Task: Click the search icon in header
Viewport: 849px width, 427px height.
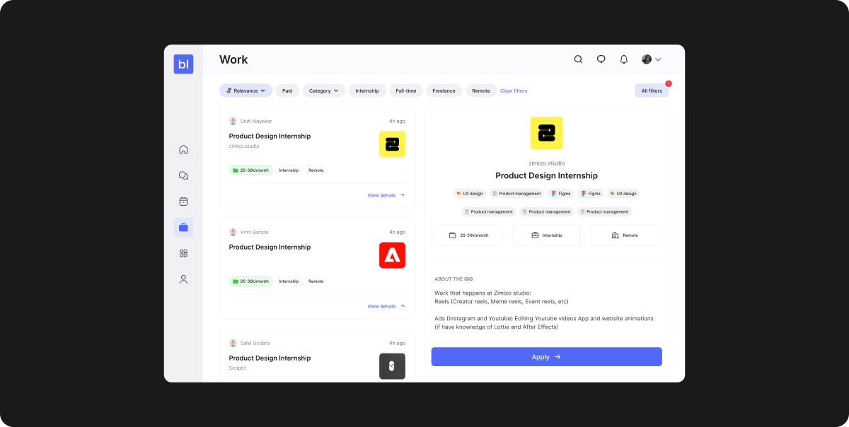Action: pyautogui.click(x=578, y=59)
